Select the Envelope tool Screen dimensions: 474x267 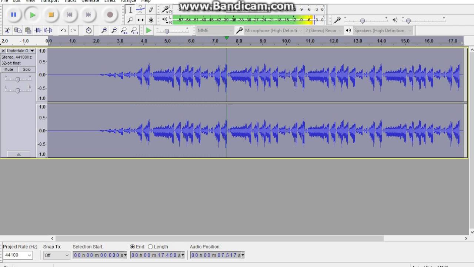(x=141, y=10)
